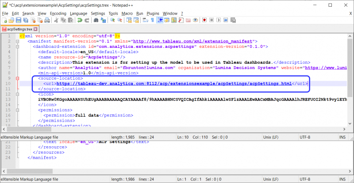Open the Search menu
This screenshot has height=183, width=354.
pos(28,13)
